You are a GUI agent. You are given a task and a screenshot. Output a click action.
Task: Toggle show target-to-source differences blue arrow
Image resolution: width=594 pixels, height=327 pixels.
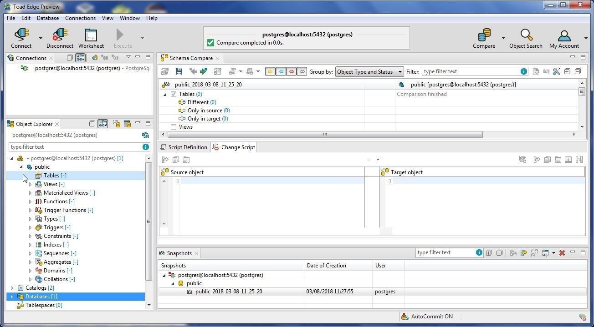pyautogui.click(x=281, y=71)
